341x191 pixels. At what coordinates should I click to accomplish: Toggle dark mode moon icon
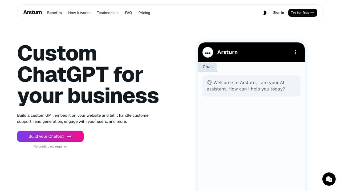(x=265, y=13)
